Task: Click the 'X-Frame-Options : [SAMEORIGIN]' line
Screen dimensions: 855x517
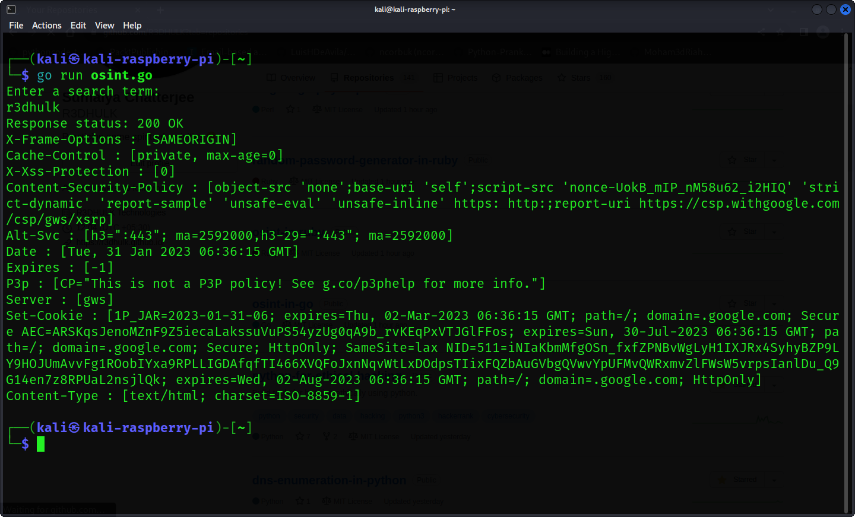Action: (122, 139)
